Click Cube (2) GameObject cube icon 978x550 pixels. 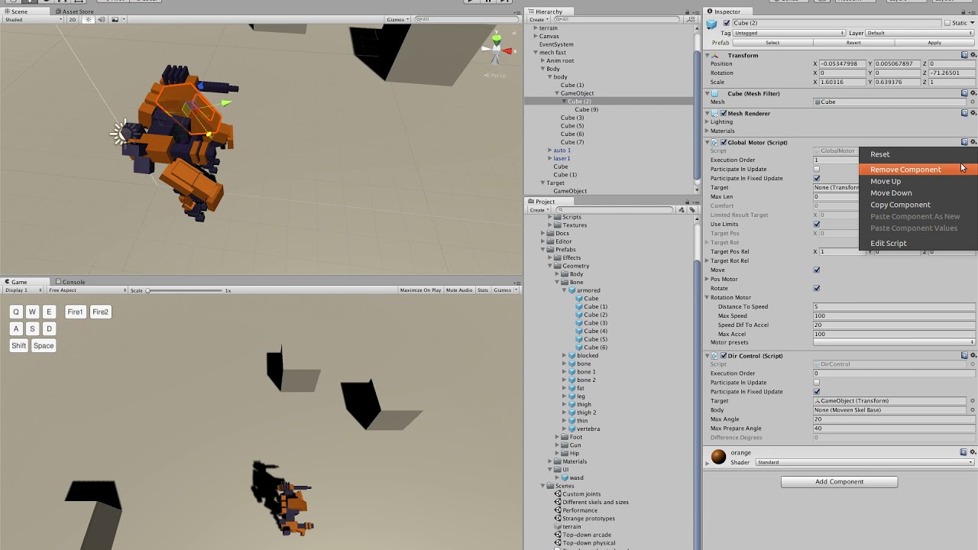point(712,24)
